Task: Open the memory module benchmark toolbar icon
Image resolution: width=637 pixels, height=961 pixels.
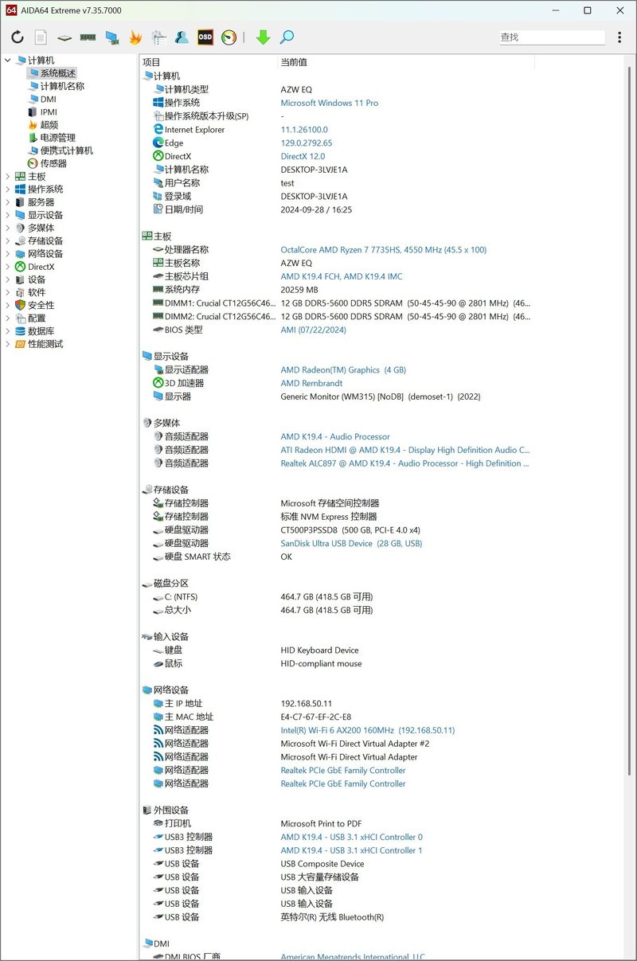Action: point(88,37)
